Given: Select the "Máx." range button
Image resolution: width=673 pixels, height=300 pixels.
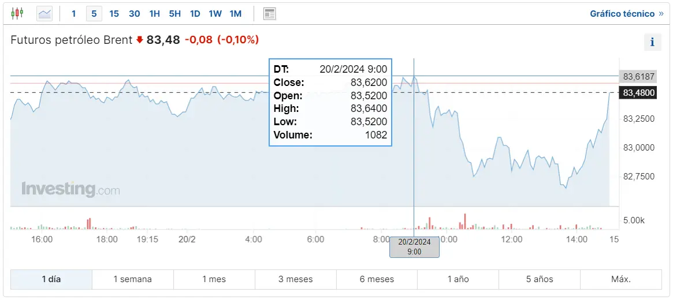Looking at the screenshot, I should tap(620, 279).
